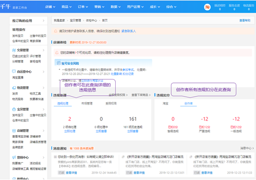Screen dimensions: 256x180
Task: Open the 扣分记录 link
Action: coord(128,74)
